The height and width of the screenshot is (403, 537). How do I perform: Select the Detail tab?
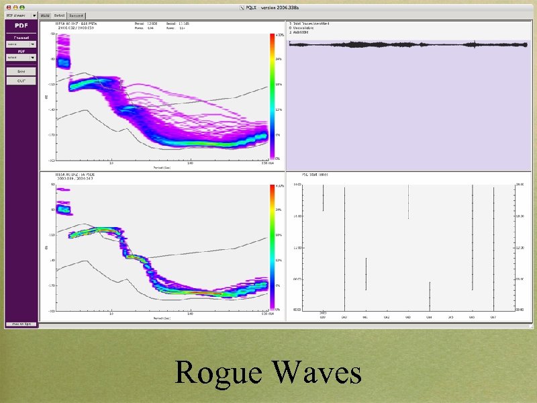(x=59, y=15)
